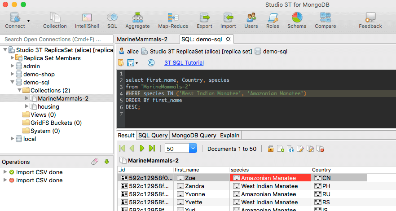Click the add document icon

(281, 149)
